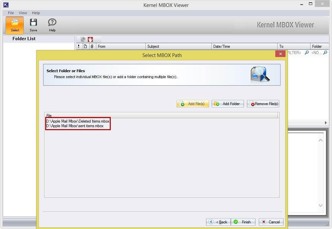Screen dimensions: 332x229
Task: Click the Back button
Action: point(218,222)
